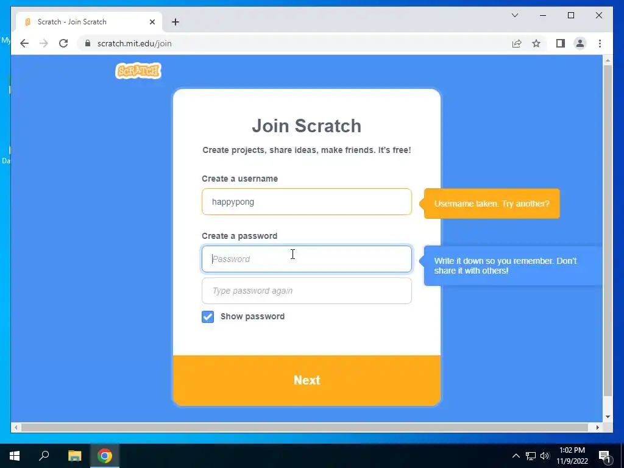This screenshot has width=624, height=468.
Task: Select the Scratch - Join Scratch tab
Action: click(x=88, y=22)
